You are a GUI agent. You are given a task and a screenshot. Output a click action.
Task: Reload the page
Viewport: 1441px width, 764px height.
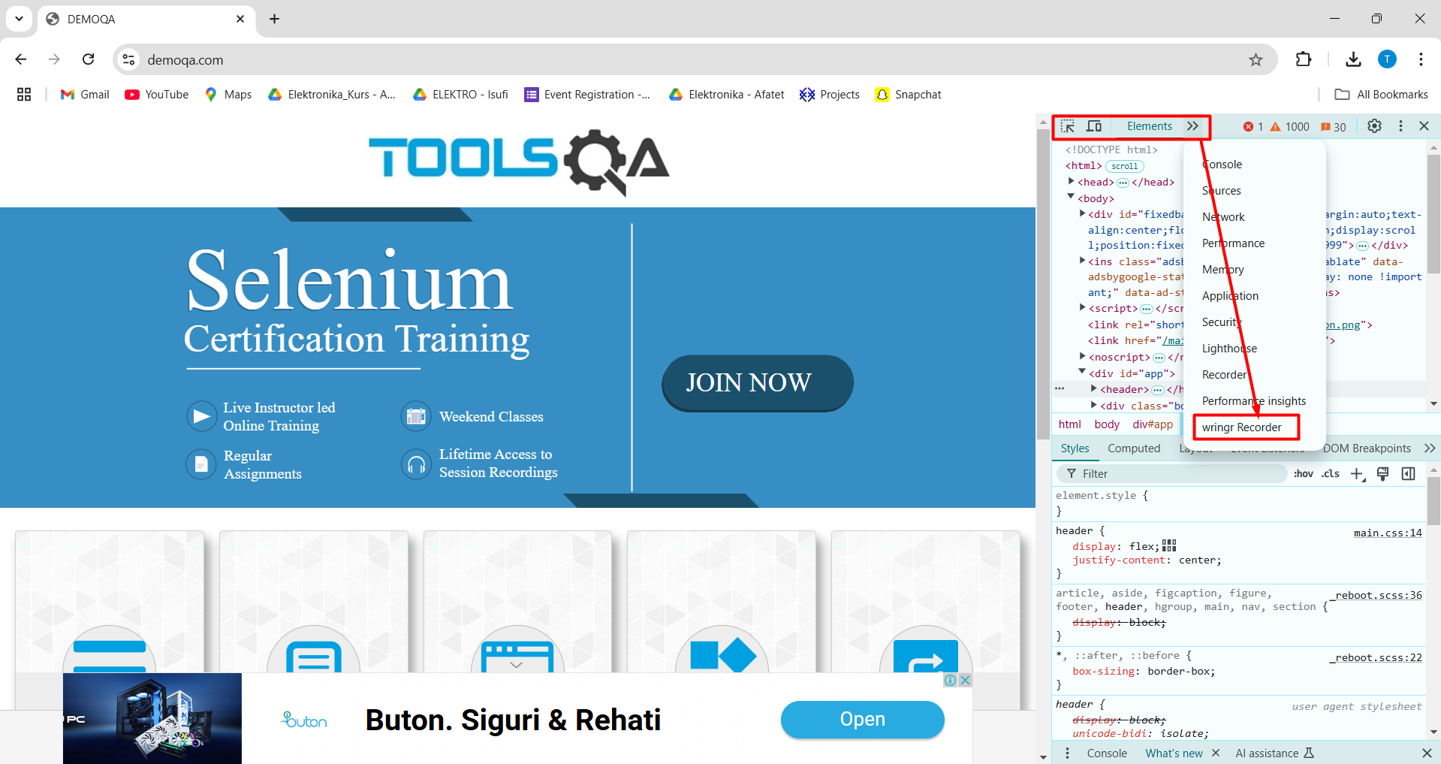coord(88,59)
